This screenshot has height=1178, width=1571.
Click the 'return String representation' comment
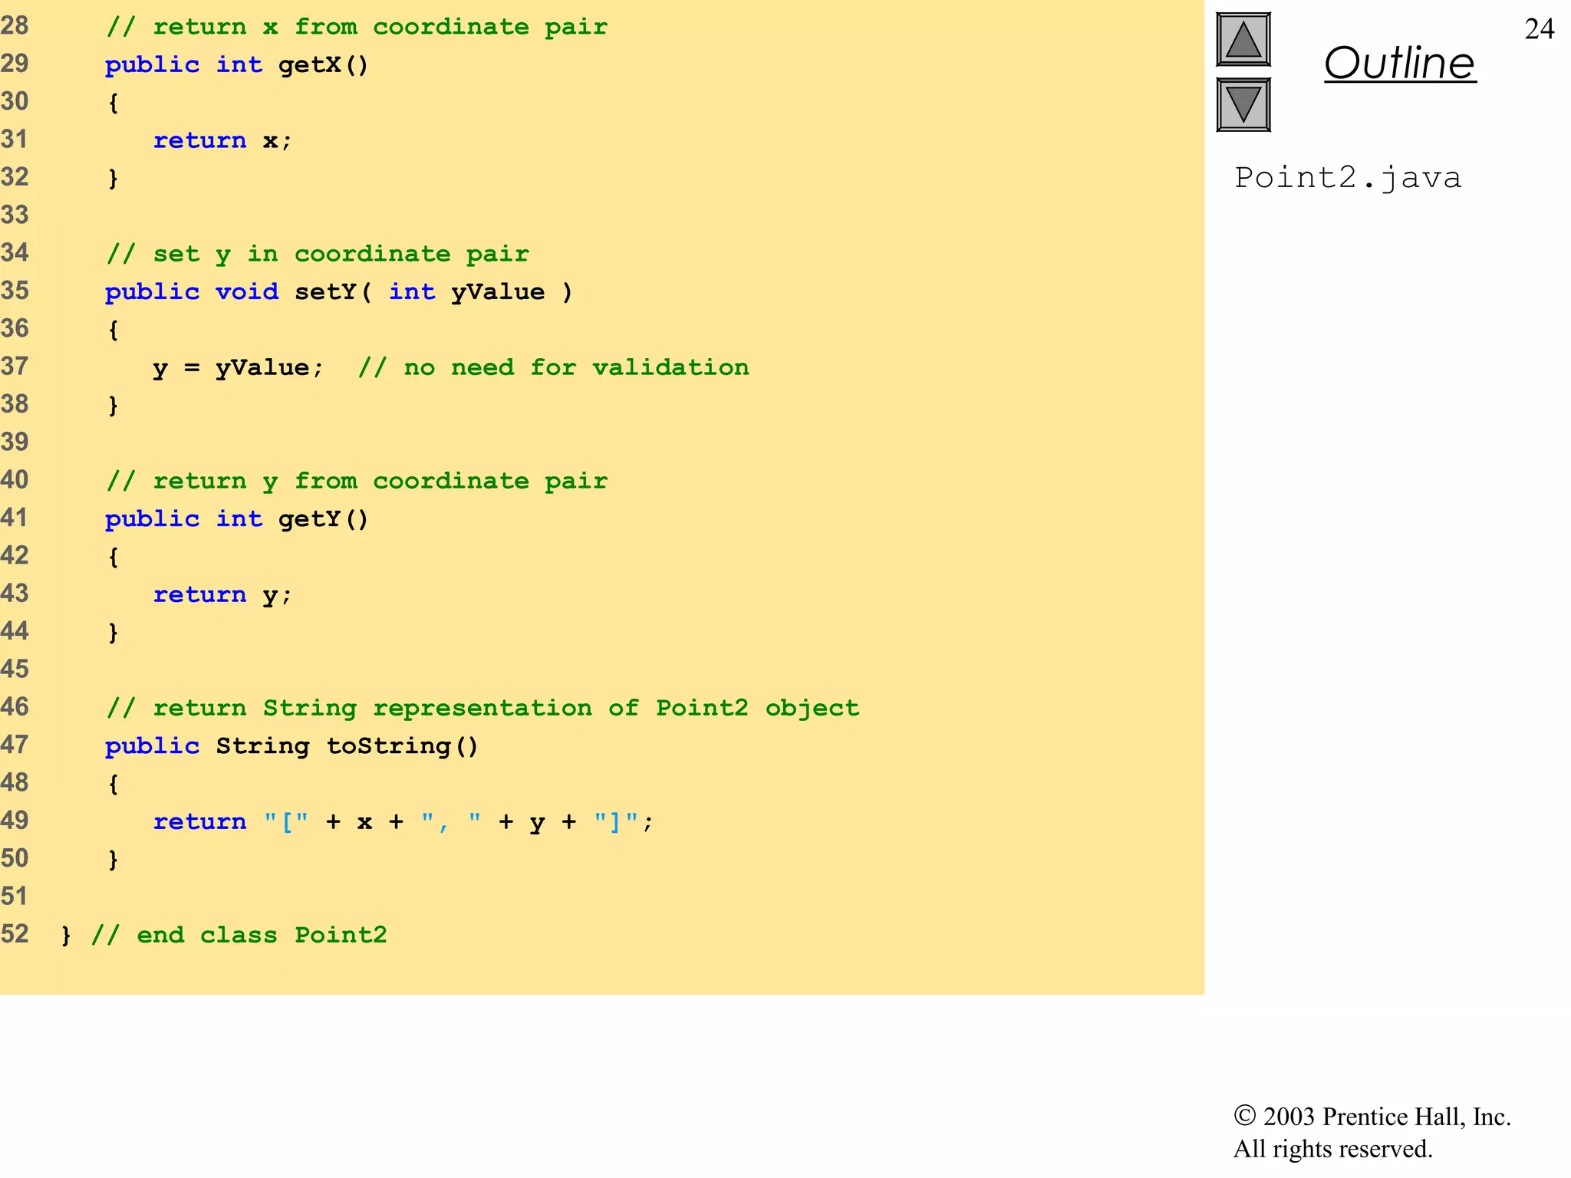[483, 708]
